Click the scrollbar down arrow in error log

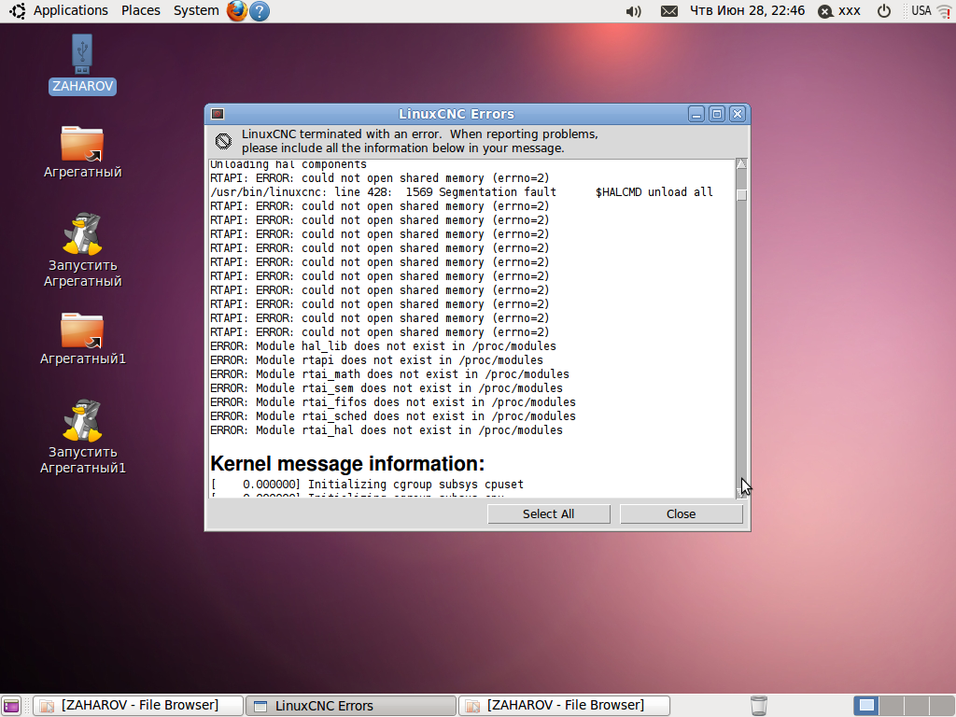(741, 494)
